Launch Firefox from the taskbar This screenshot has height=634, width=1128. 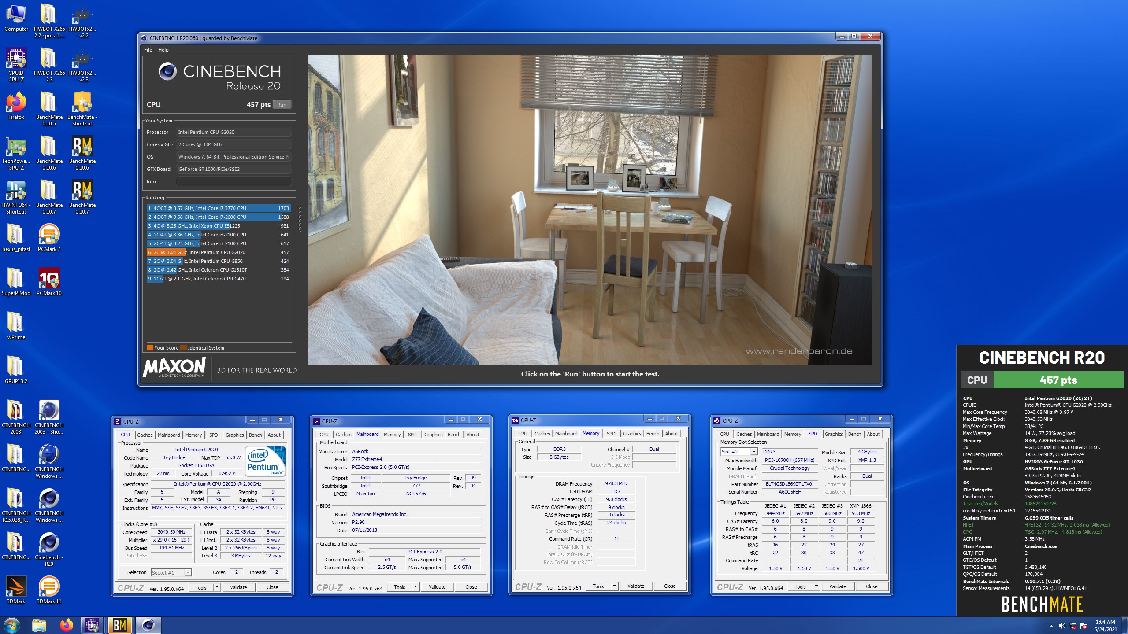[67, 625]
